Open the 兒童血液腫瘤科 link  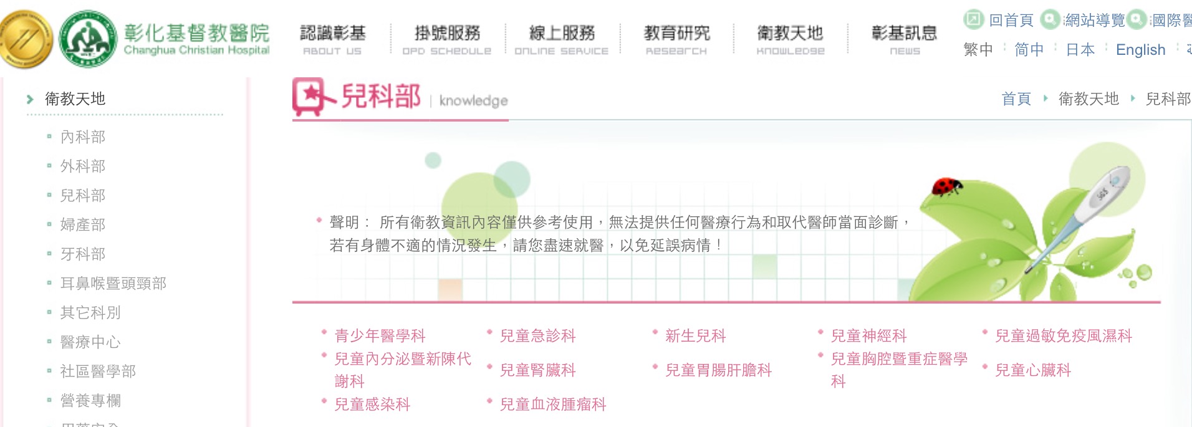coord(552,405)
